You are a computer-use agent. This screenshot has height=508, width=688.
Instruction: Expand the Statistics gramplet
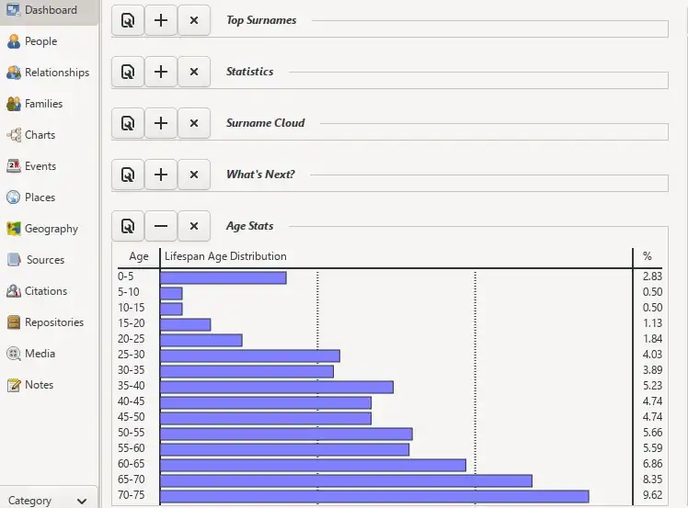[x=161, y=72]
